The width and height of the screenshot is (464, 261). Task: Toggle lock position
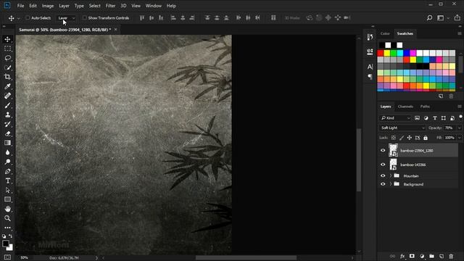click(x=409, y=138)
